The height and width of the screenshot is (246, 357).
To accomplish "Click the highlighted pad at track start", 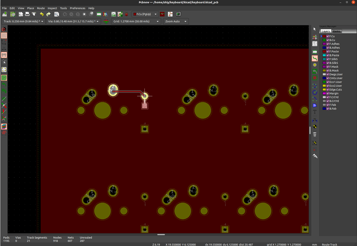I will (x=113, y=90).
